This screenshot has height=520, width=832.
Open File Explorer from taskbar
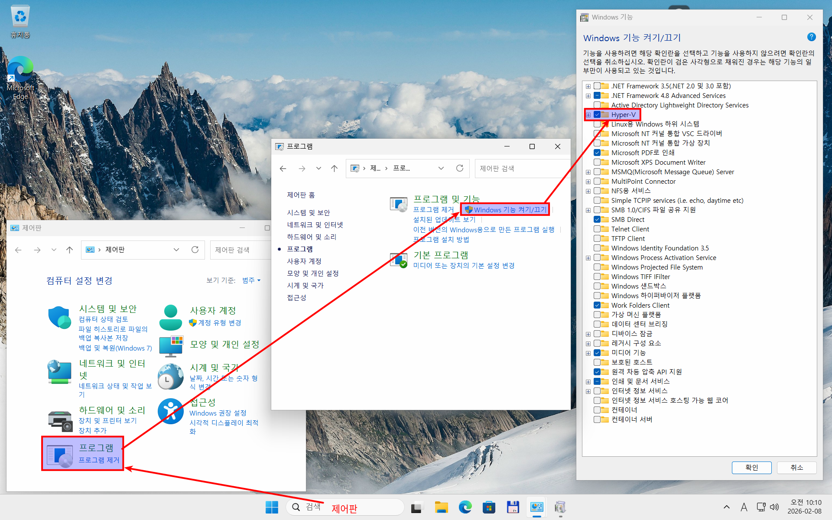(442, 507)
